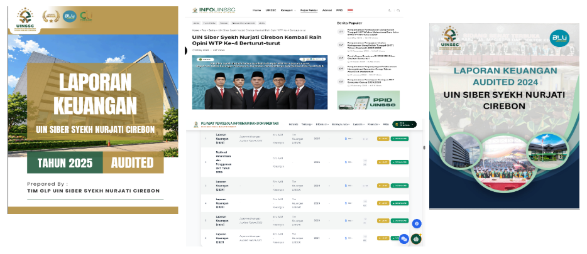
Task: Click the first 'Berita' tag above the article
Action: (196, 23)
